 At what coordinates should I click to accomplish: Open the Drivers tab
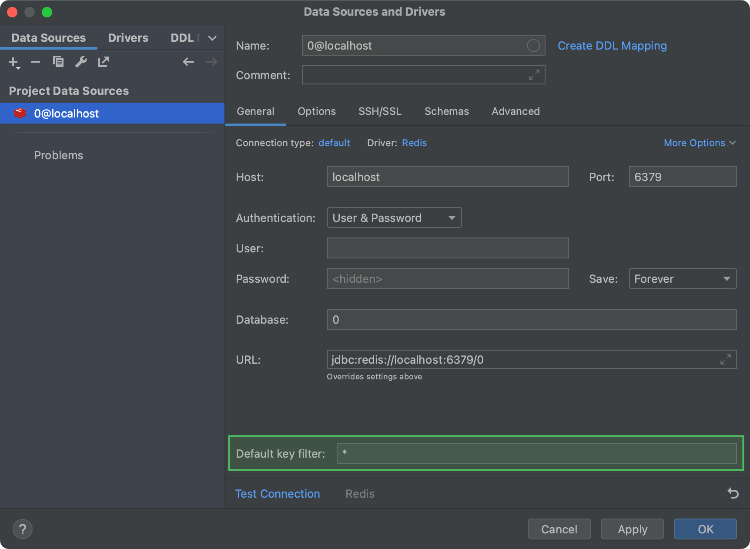coord(128,38)
